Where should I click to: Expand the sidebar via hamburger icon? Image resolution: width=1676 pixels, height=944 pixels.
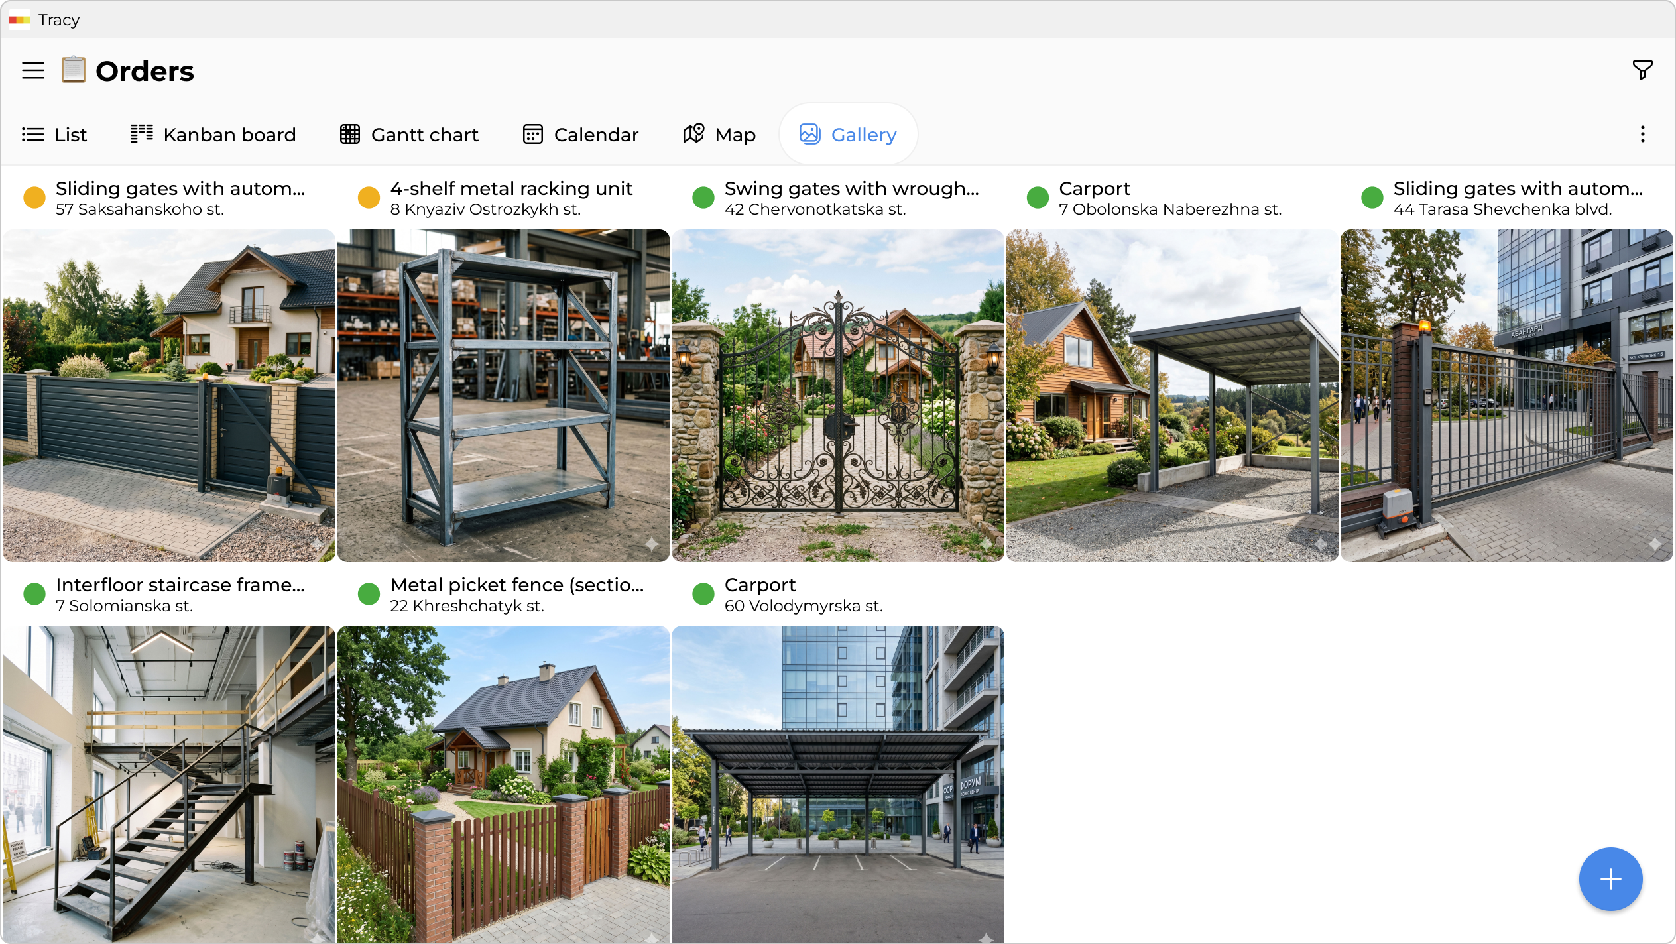[32, 70]
